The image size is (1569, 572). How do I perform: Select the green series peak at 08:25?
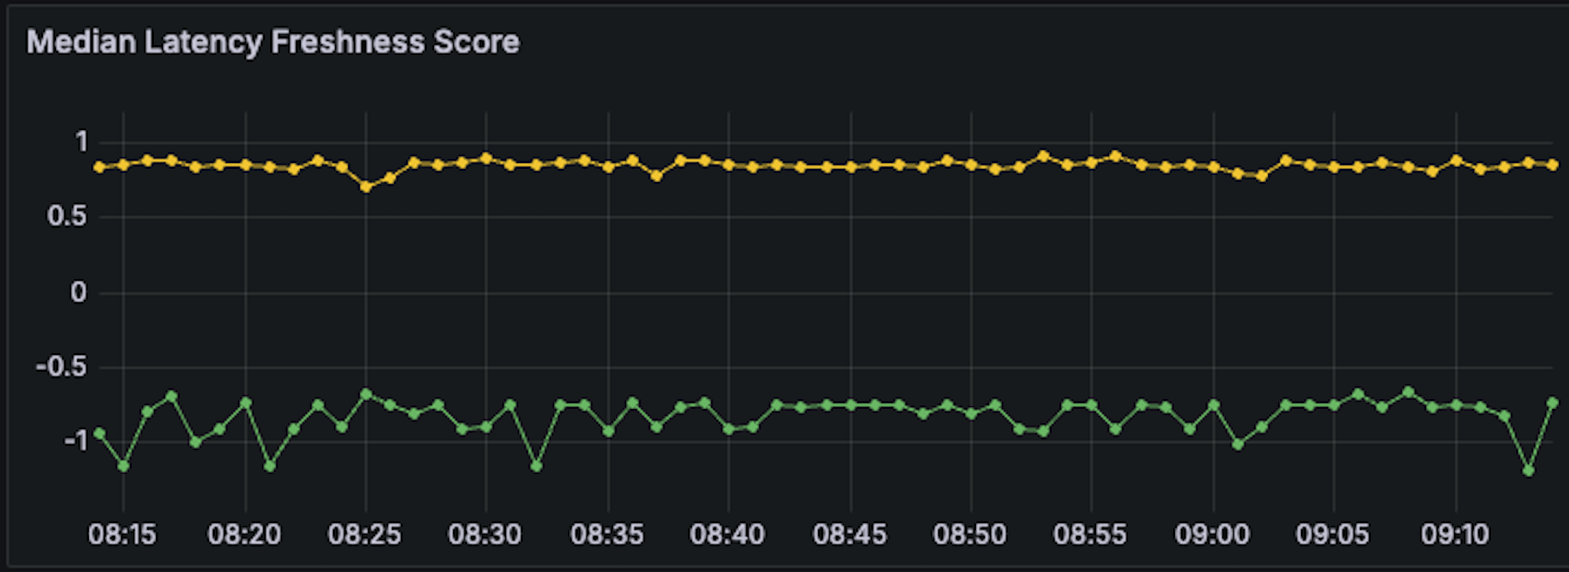(x=366, y=394)
